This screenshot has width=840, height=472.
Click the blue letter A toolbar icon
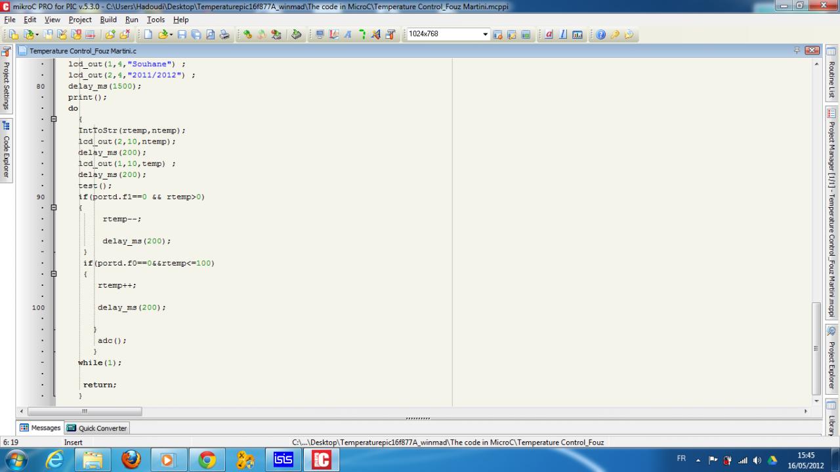tap(348, 35)
